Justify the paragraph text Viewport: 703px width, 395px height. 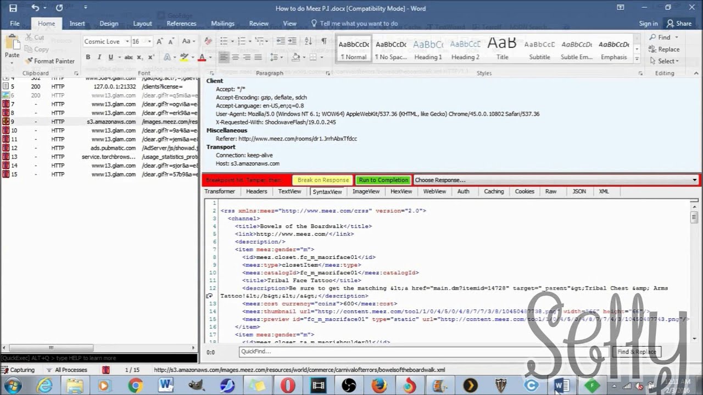[258, 57]
